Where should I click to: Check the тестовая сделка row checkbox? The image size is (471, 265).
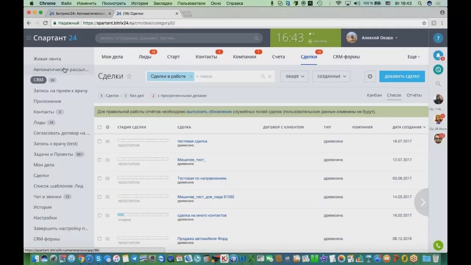[x=99, y=141]
